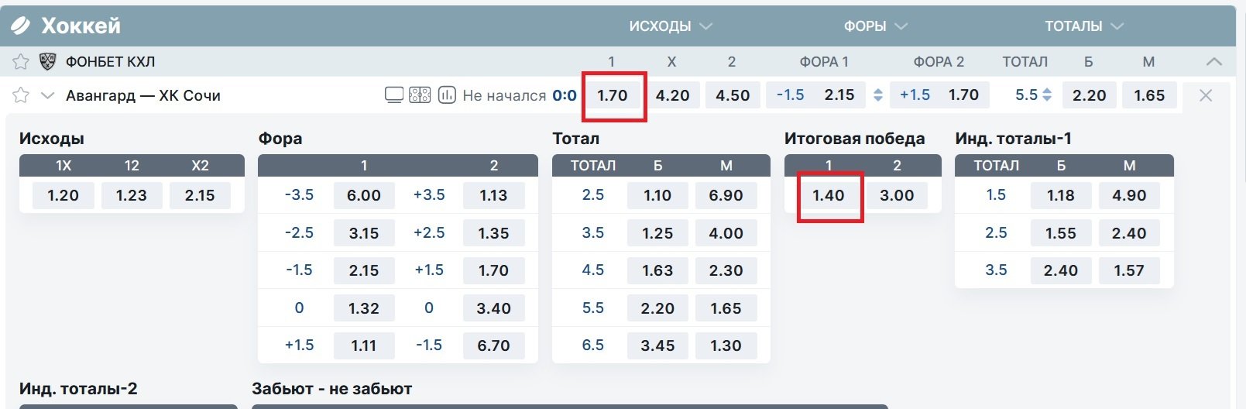Image resolution: width=1246 pixels, height=409 pixels.
Task: Choose double chance 1X at 1.20
Action: tap(63, 195)
